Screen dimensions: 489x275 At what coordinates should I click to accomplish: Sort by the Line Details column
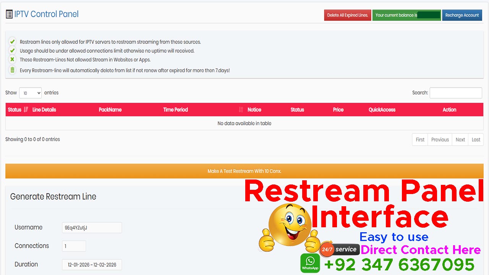[44, 110]
